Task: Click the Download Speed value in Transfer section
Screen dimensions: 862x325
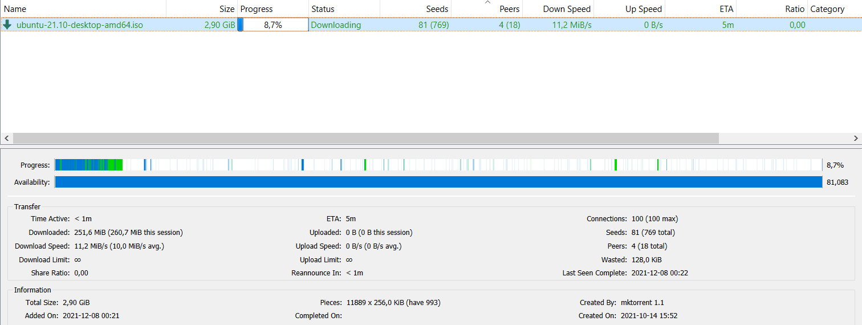Action: tap(119, 246)
